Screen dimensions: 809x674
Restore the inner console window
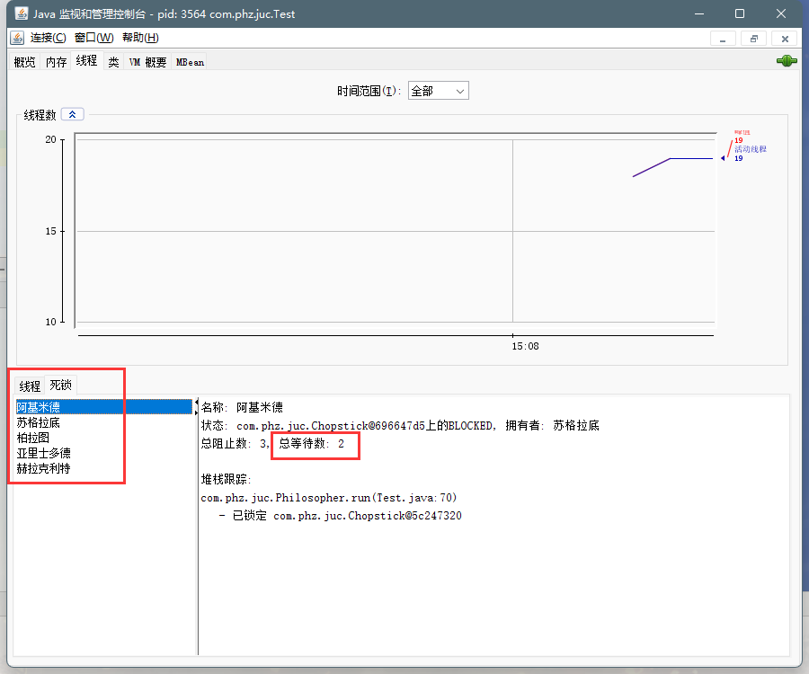pyautogui.click(x=754, y=39)
